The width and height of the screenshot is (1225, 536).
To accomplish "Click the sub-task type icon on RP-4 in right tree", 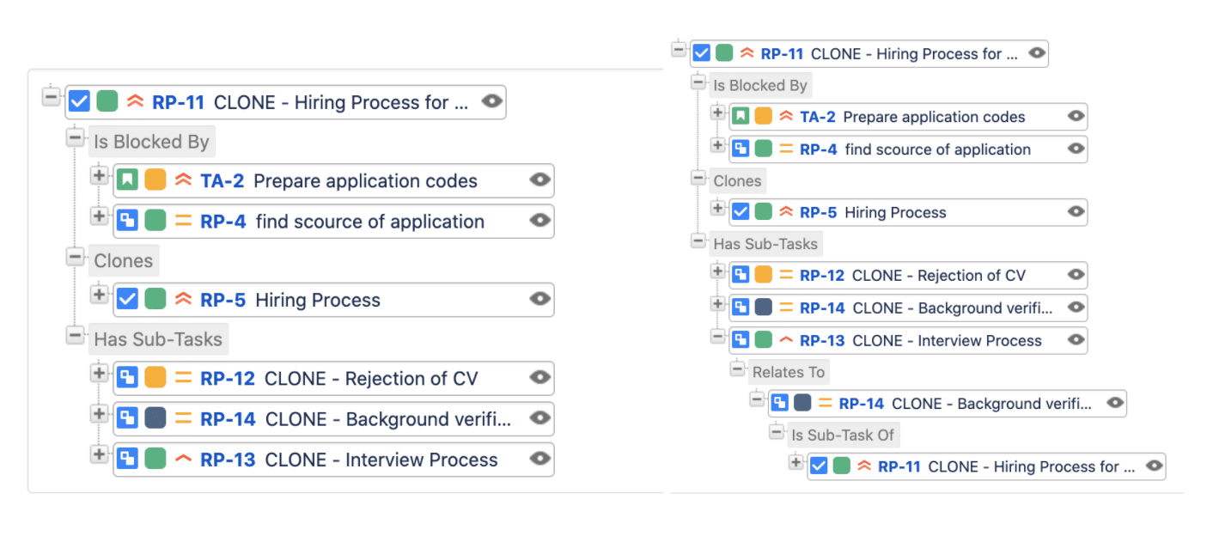I will point(740,149).
